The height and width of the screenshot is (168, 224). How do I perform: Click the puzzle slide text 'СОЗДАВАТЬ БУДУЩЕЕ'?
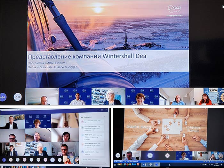193,129
